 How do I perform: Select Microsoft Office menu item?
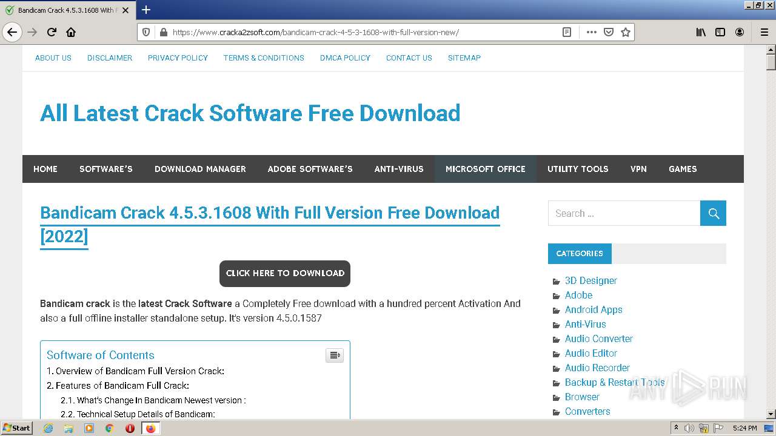point(486,169)
